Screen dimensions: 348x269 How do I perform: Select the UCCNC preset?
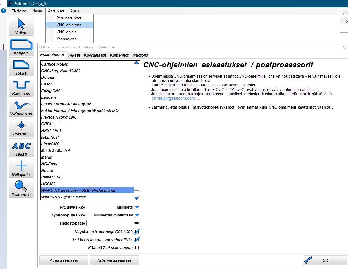[x=87, y=184]
